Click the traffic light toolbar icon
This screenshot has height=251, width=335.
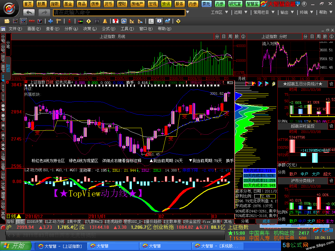point(80,21)
